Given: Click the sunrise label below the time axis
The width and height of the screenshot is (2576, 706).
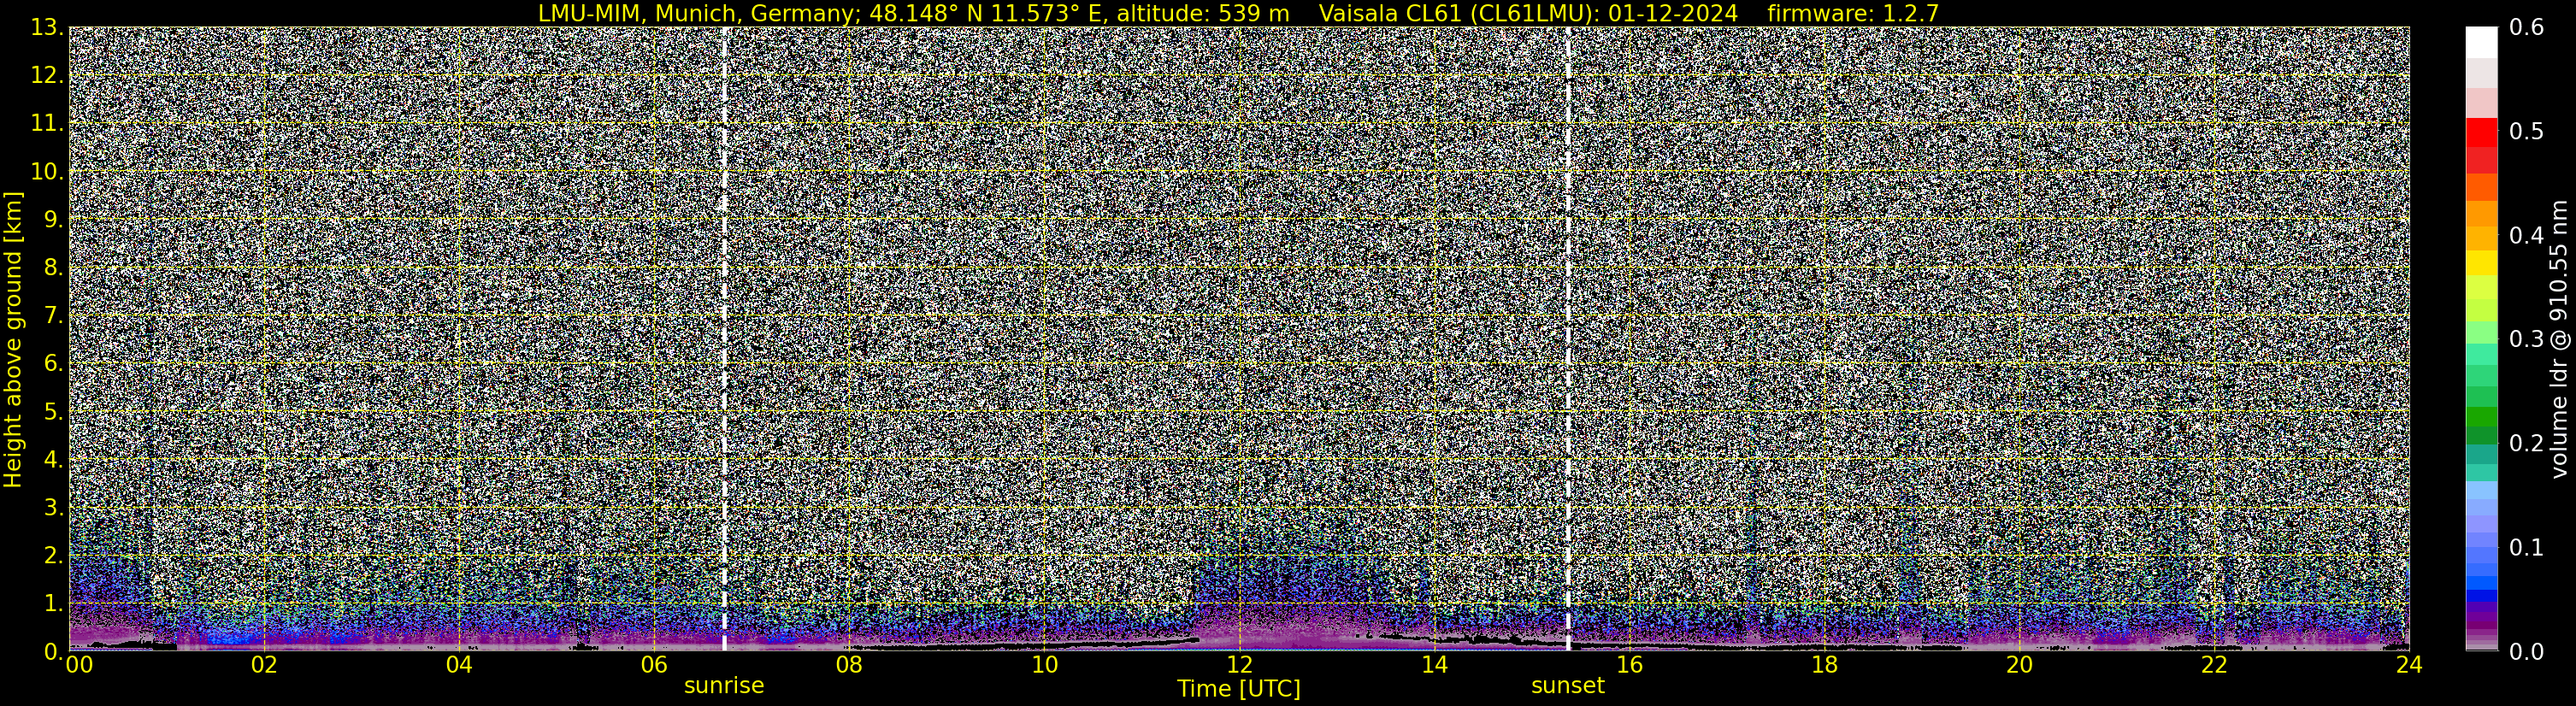Looking at the screenshot, I should 724,686.
